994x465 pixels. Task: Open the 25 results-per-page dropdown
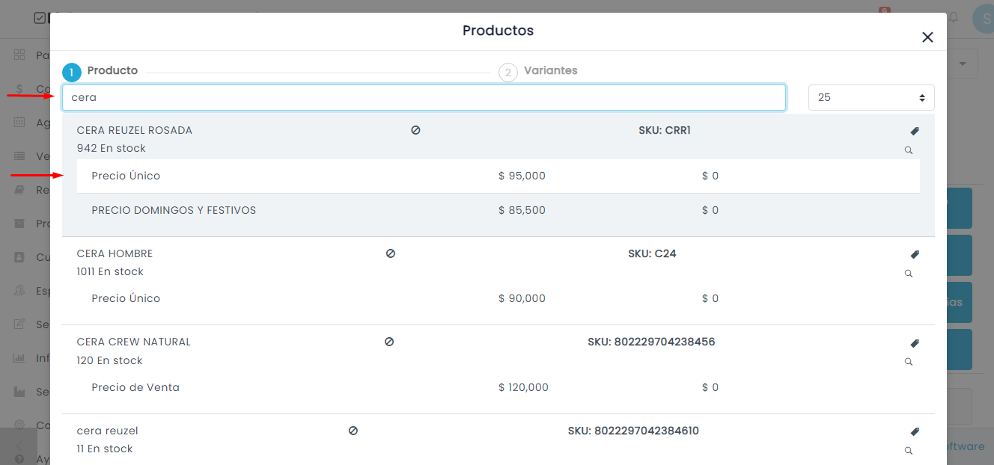click(871, 97)
